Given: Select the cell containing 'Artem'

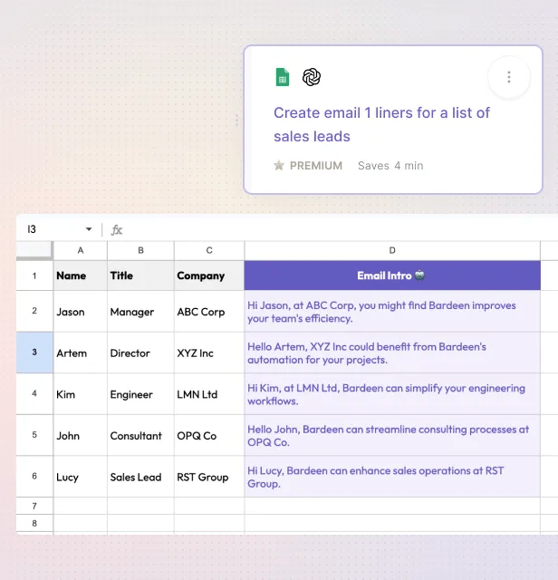Looking at the screenshot, I should [81, 353].
